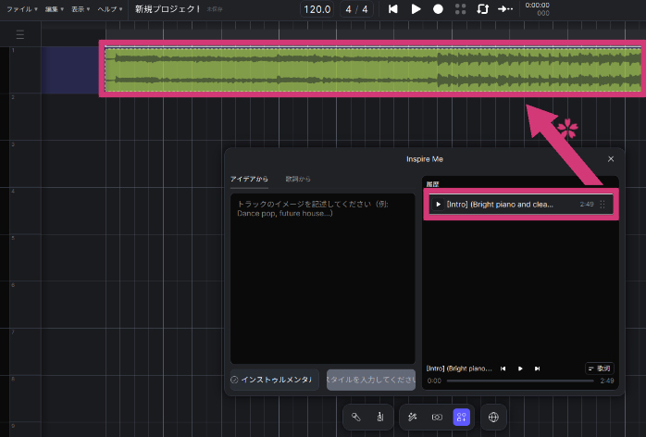Click the playback progress bar in Inspire Me
This screenshot has height=437, width=646.
tap(518, 381)
